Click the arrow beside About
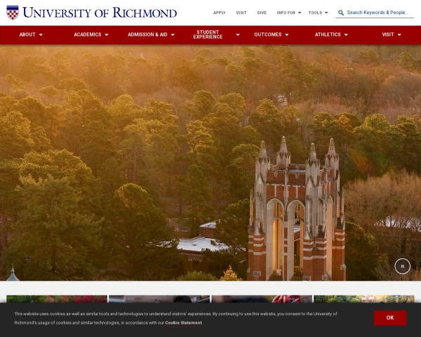The height and width of the screenshot is (337, 421). (x=41, y=34)
